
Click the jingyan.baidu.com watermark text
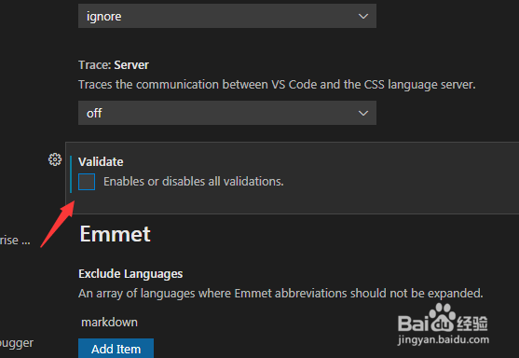[444, 339]
